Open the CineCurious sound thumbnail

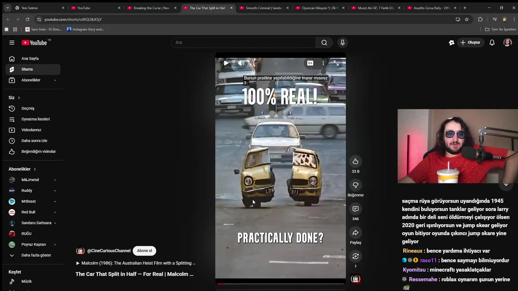click(355, 279)
